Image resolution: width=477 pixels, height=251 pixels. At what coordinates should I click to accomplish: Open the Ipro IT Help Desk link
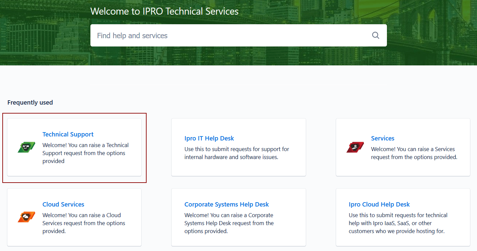pyautogui.click(x=209, y=138)
